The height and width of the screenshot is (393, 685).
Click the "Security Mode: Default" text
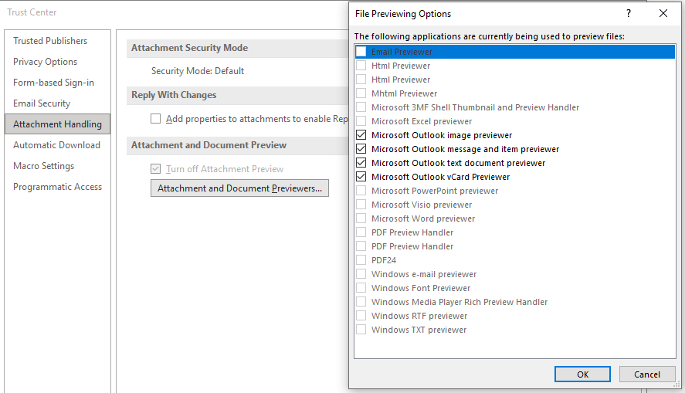click(198, 71)
